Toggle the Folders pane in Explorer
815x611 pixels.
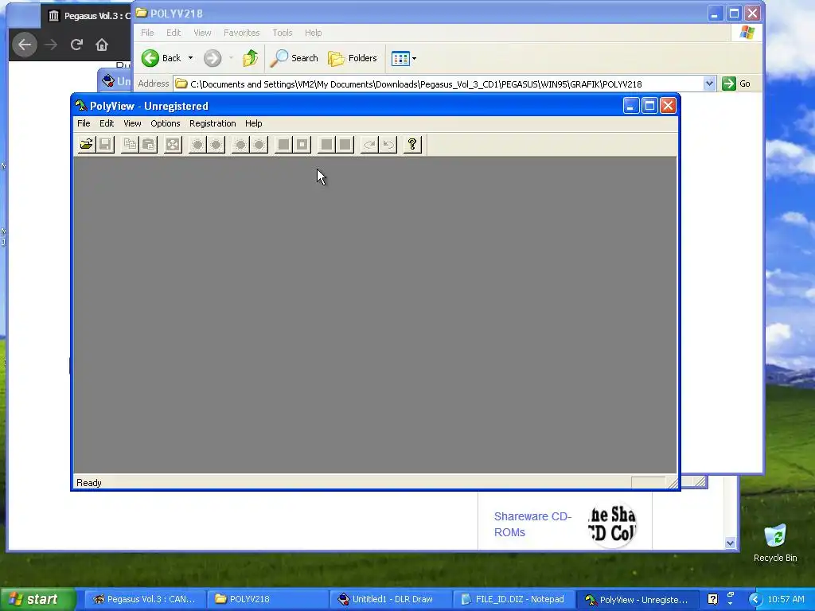coord(353,58)
